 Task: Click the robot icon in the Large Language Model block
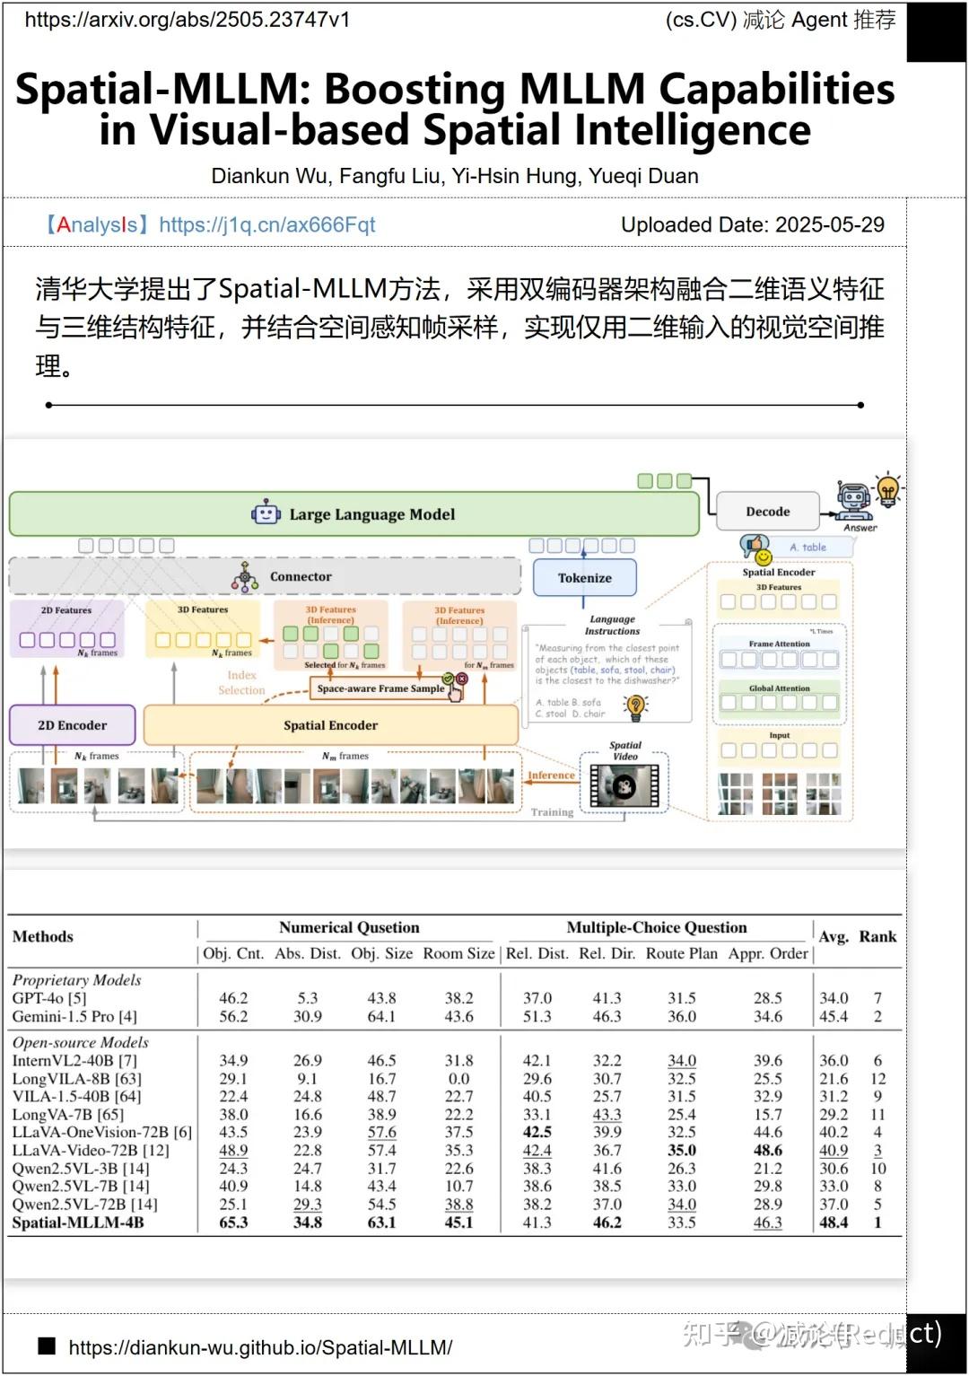pyautogui.click(x=265, y=513)
